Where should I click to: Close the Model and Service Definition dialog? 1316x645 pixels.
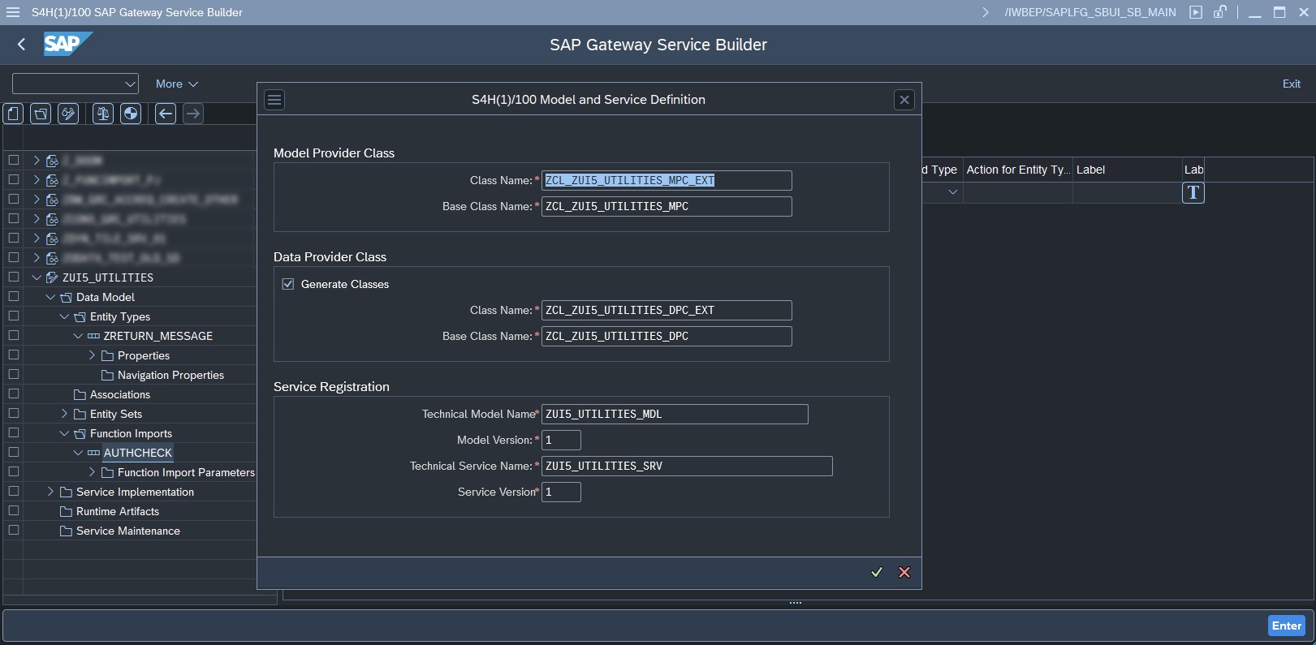904,100
